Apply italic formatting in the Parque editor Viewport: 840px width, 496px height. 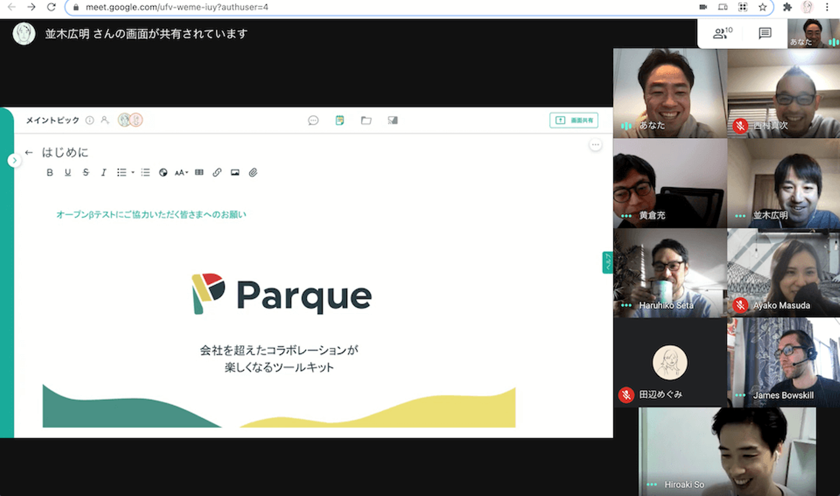(103, 173)
